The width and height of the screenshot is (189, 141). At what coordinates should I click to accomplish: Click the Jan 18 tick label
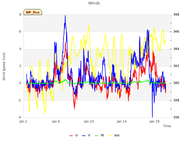pyautogui.click(x=154, y=121)
